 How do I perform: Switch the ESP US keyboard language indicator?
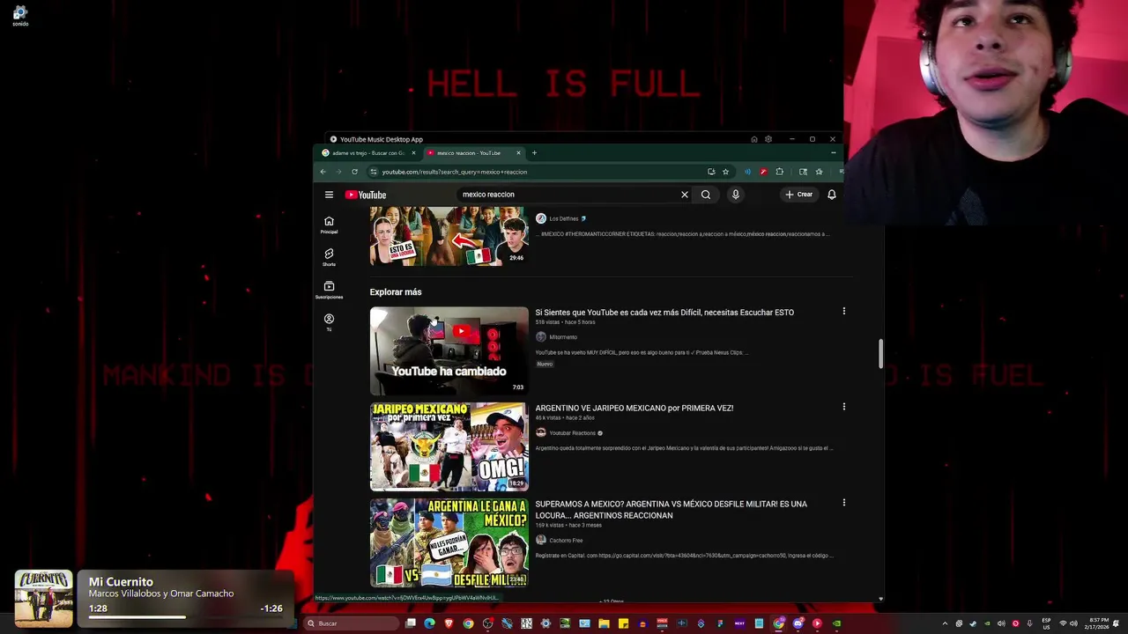(1045, 623)
